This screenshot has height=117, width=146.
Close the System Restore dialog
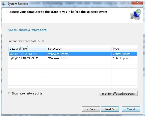click(137, 3)
